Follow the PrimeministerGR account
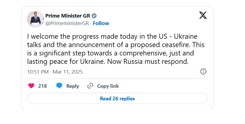Viewport: 245px width, 124px height. pyautogui.click(x=101, y=23)
